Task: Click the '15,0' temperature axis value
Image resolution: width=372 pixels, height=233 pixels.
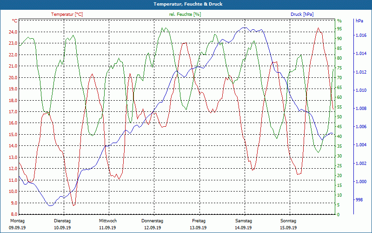Action: point(13,134)
